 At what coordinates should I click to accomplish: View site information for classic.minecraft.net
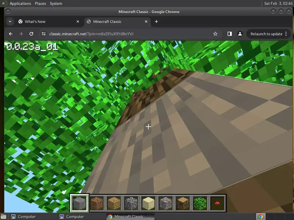(44, 34)
